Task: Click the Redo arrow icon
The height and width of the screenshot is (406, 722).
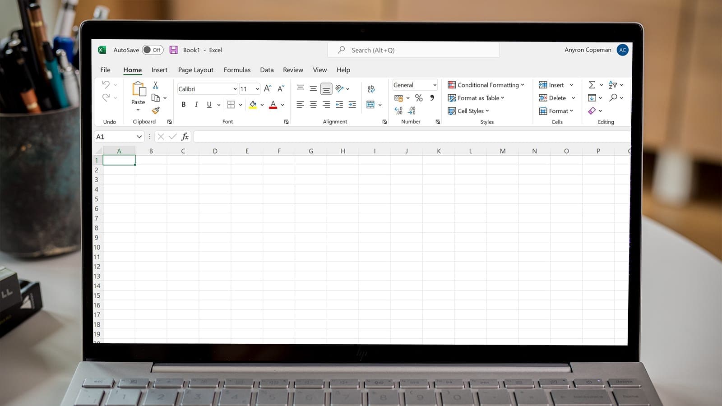Action: [x=106, y=97]
